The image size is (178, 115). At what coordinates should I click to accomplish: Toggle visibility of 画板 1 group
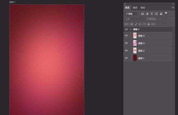point(127,29)
